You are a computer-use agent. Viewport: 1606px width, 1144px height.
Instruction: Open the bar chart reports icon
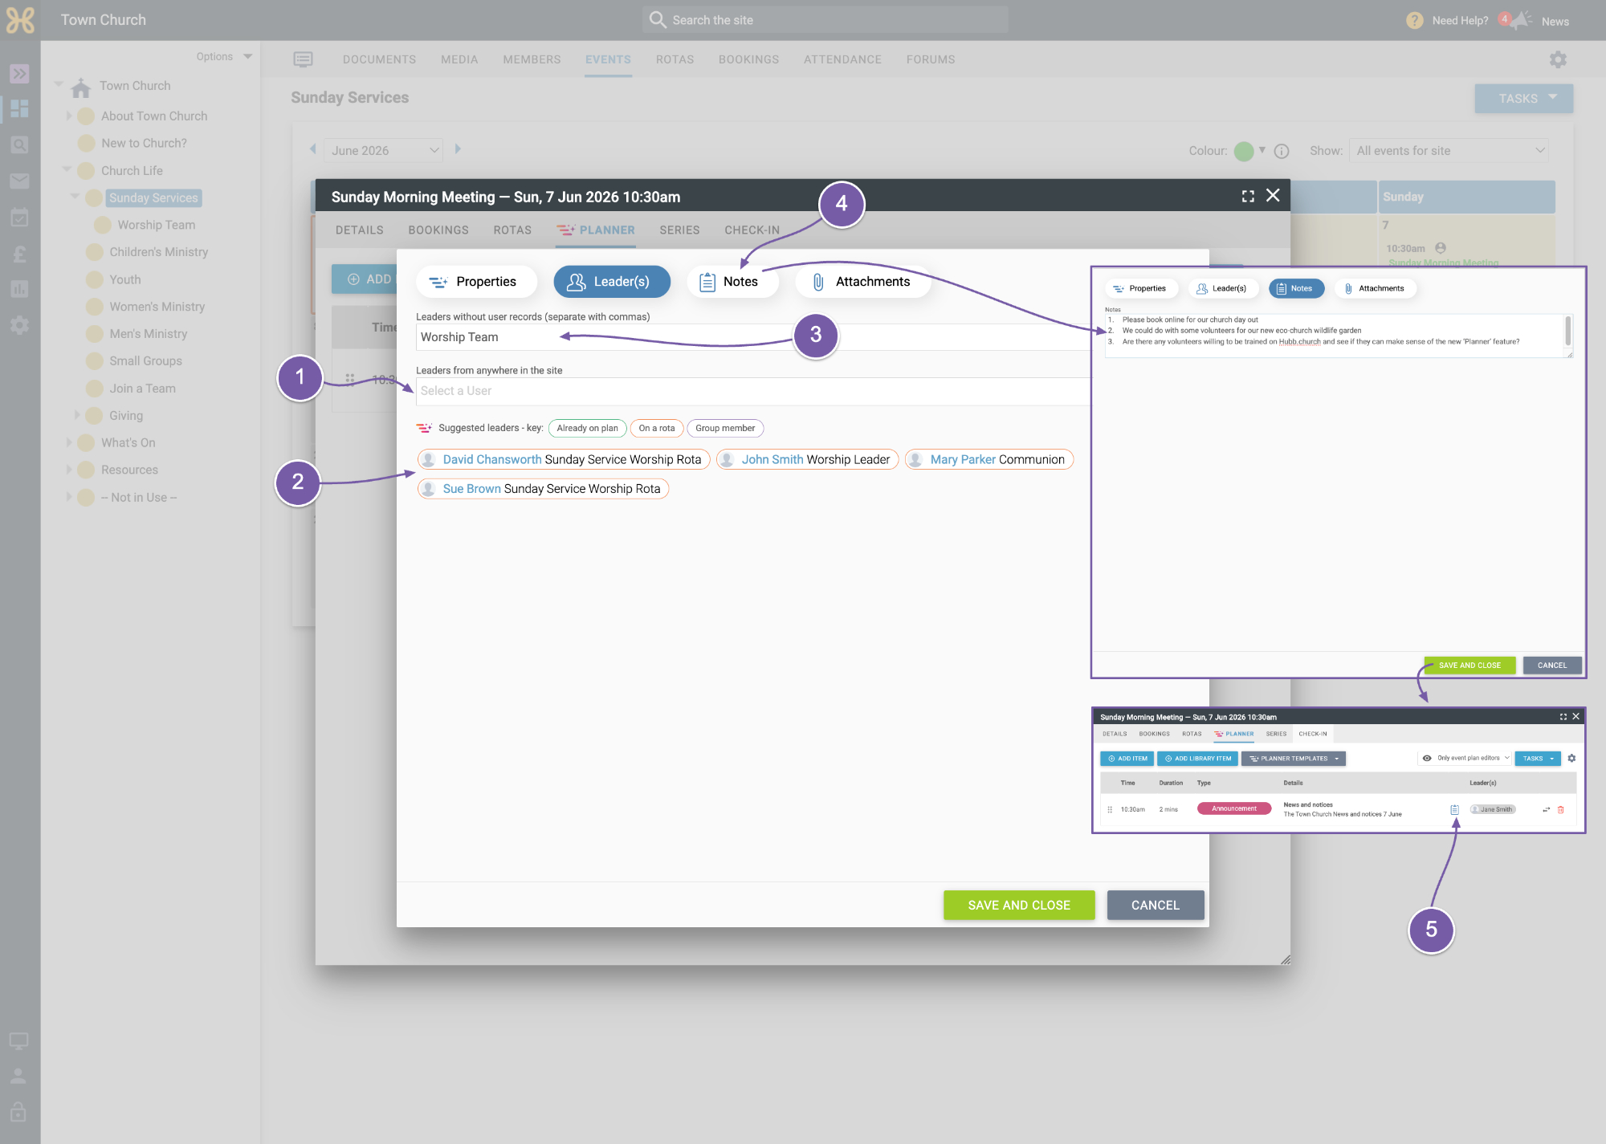point(19,289)
